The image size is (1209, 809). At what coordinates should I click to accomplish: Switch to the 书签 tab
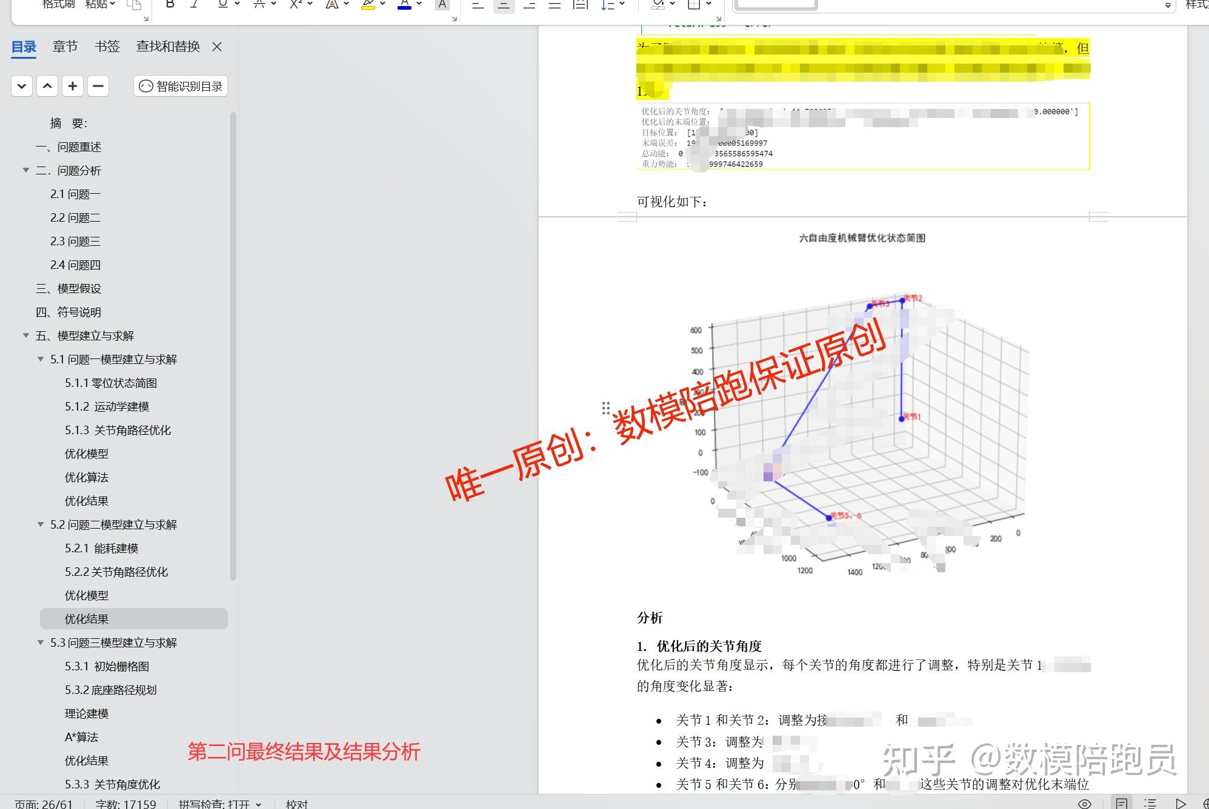pyautogui.click(x=107, y=47)
